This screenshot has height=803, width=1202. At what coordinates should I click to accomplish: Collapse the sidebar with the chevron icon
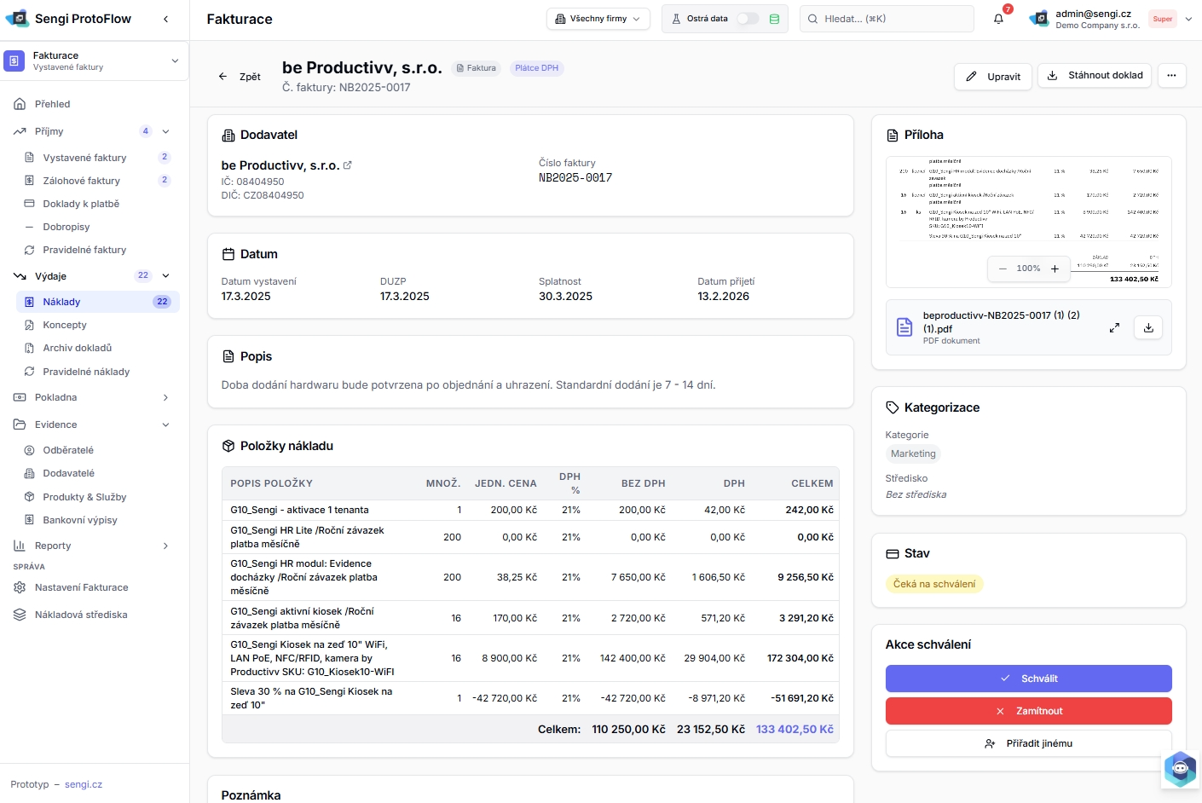(x=165, y=19)
